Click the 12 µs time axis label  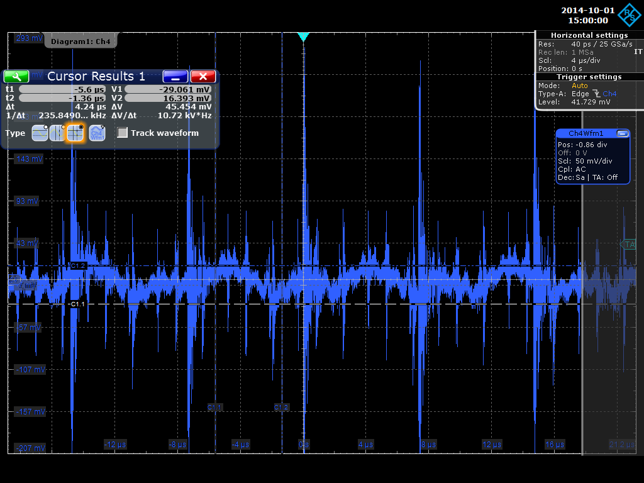click(492, 445)
